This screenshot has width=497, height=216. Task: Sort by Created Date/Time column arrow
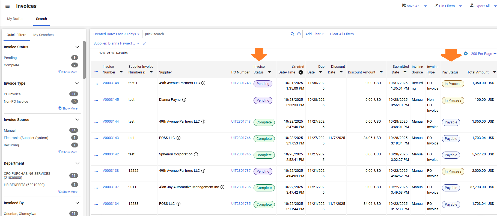pyautogui.click(x=300, y=72)
